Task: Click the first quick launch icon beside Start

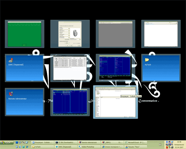Action: click(17, 142)
